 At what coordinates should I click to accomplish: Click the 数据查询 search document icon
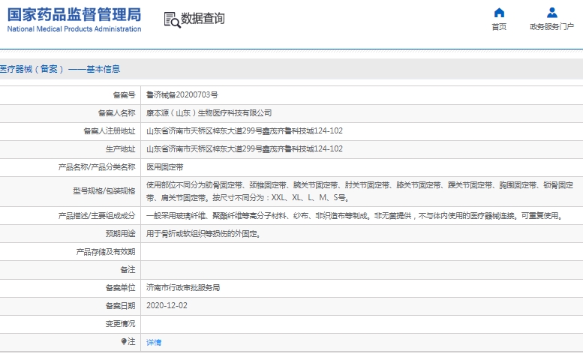(x=172, y=19)
